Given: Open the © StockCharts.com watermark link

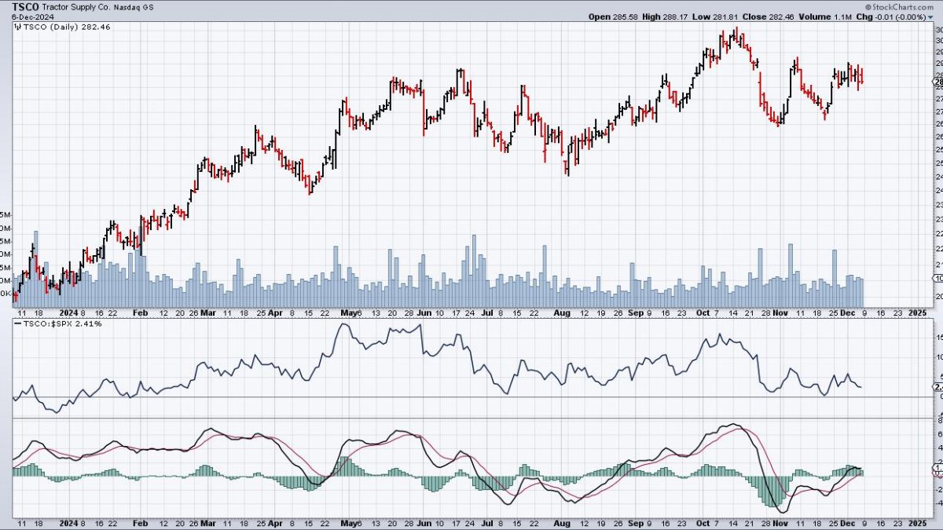Looking at the screenshot, I should coord(901,6).
